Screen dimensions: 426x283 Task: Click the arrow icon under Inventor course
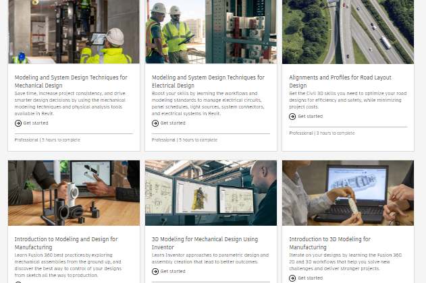155,272
